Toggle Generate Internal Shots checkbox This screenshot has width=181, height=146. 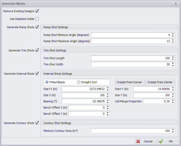click(37, 74)
